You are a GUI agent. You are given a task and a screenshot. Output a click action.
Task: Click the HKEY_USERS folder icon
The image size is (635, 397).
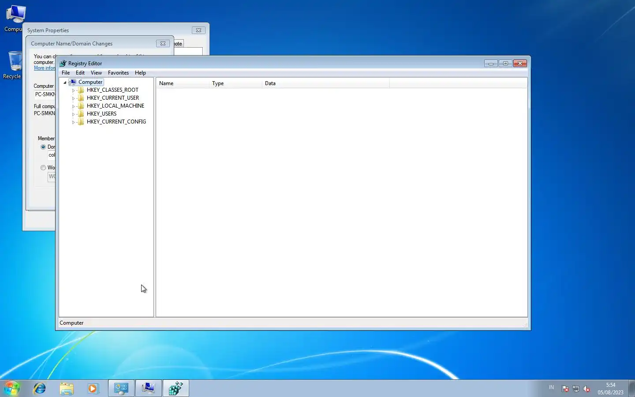coord(81,114)
